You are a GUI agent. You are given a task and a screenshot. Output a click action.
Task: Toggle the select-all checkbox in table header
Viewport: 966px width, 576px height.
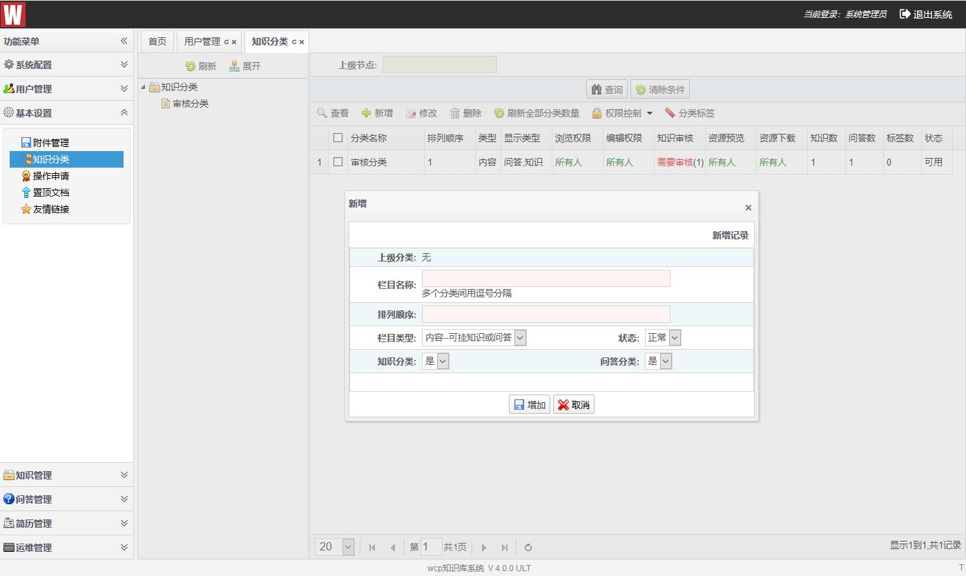coord(338,138)
